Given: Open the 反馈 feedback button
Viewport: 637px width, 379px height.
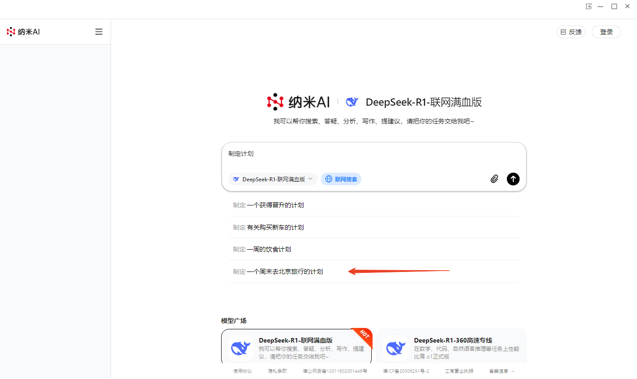Looking at the screenshot, I should pyautogui.click(x=571, y=32).
